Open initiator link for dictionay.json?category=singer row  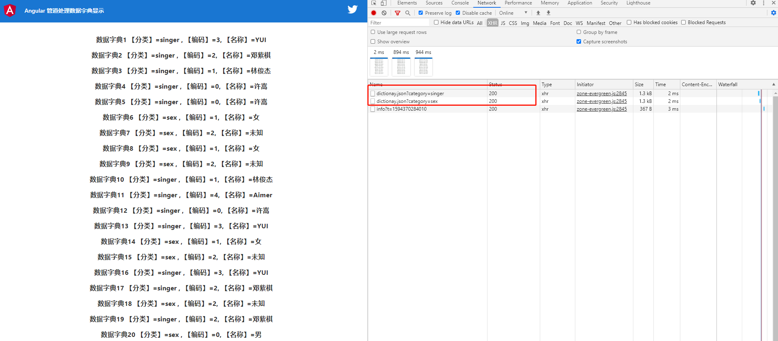click(601, 94)
